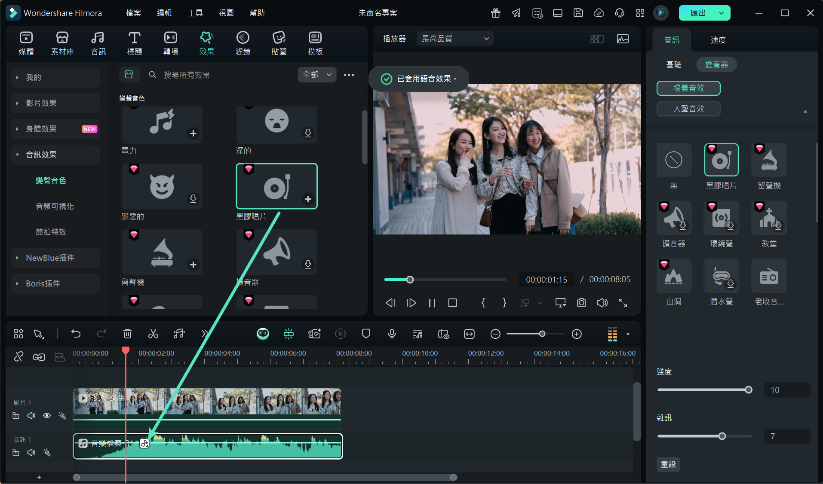Adjust the 強度 intensity slider handle
The width and height of the screenshot is (823, 484).
[x=749, y=390]
